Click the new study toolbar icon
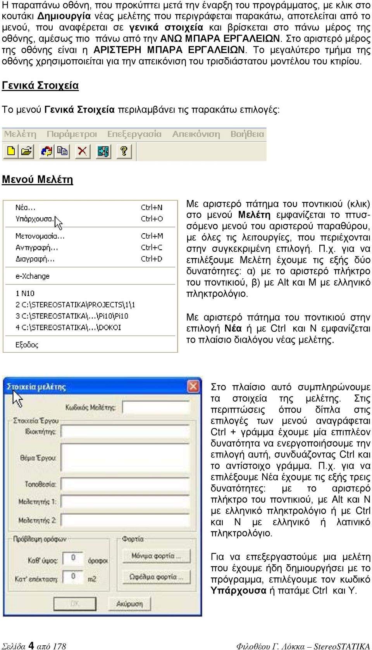Viewport: 372px width, 650px height. click(x=11, y=151)
